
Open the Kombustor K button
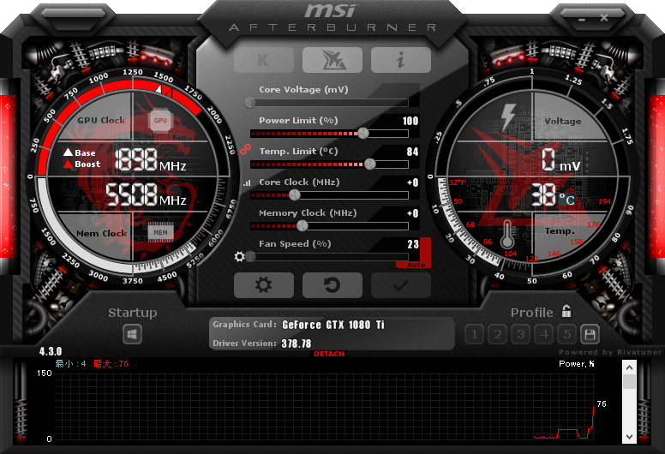263,60
